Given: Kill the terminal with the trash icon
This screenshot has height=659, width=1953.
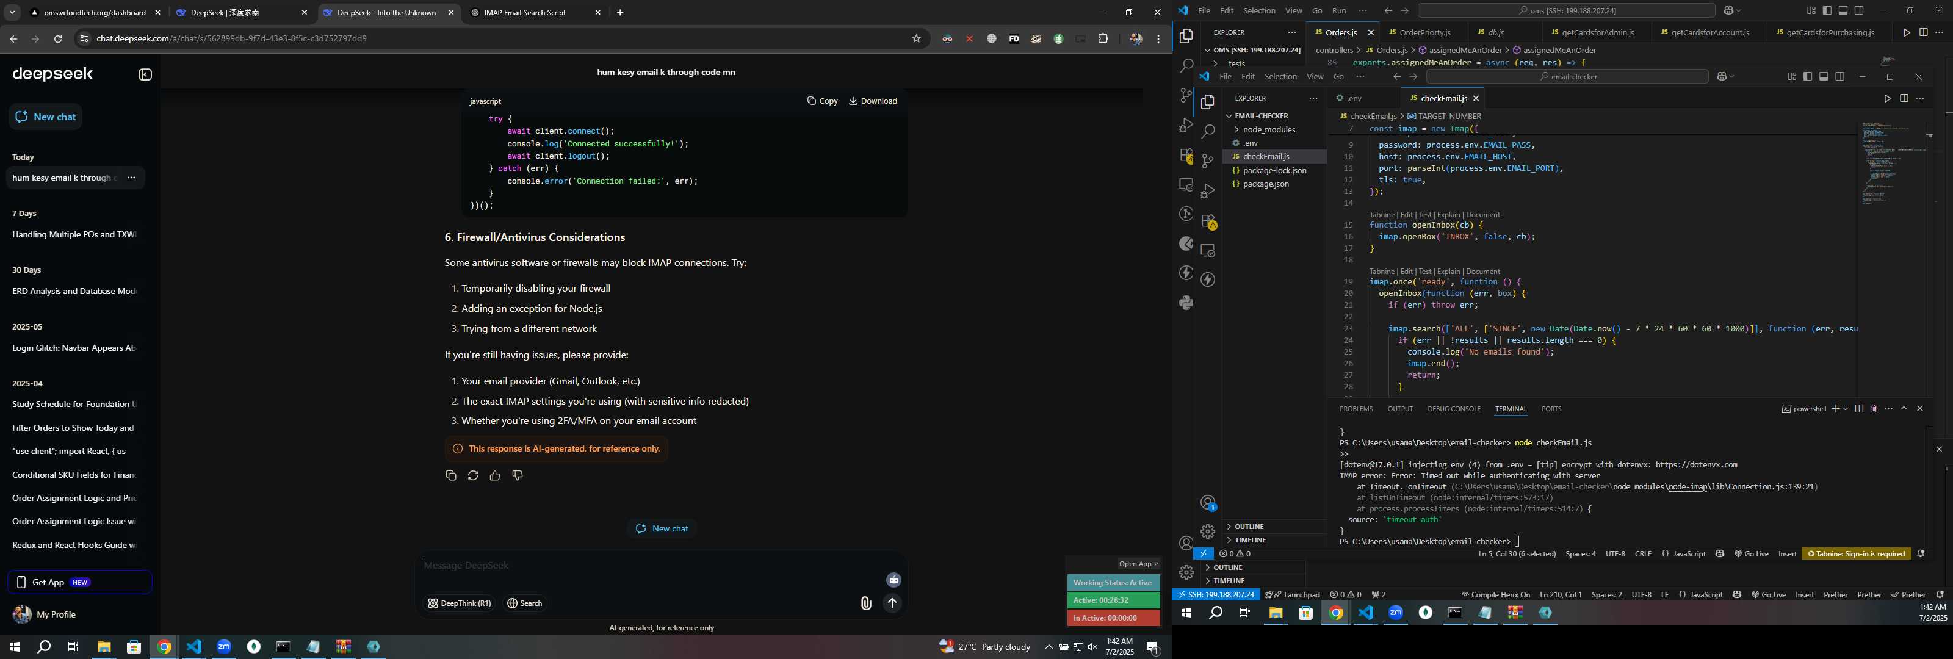Looking at the screenshot, I should (1874, 409).
